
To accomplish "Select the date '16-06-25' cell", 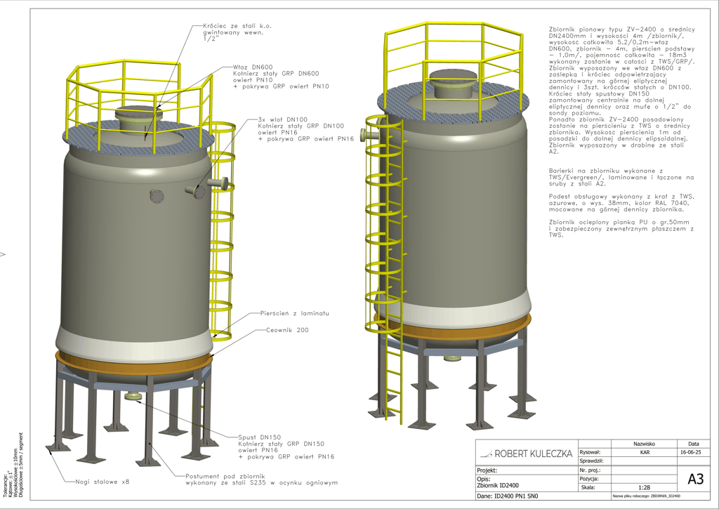I will coord(693,452).
